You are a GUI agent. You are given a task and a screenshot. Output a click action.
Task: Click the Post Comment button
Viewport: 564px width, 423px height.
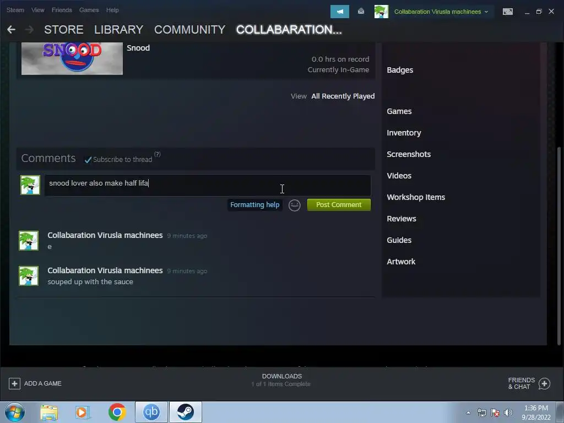(x=339, y=205)
